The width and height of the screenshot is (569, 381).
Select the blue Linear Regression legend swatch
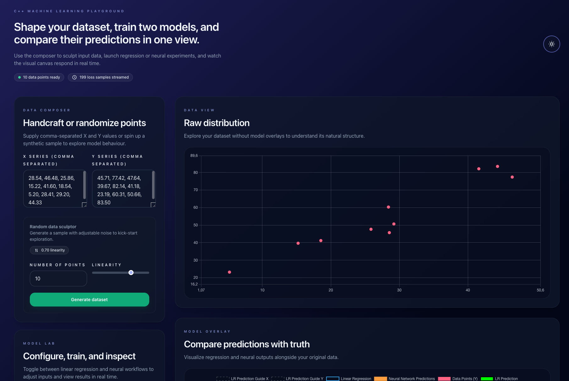332,378
